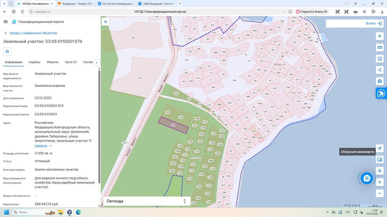Image resolution: width=387 pixels, height=217 pixels.
Task: Close the НСПД browser tab
Action: point(52,4)
